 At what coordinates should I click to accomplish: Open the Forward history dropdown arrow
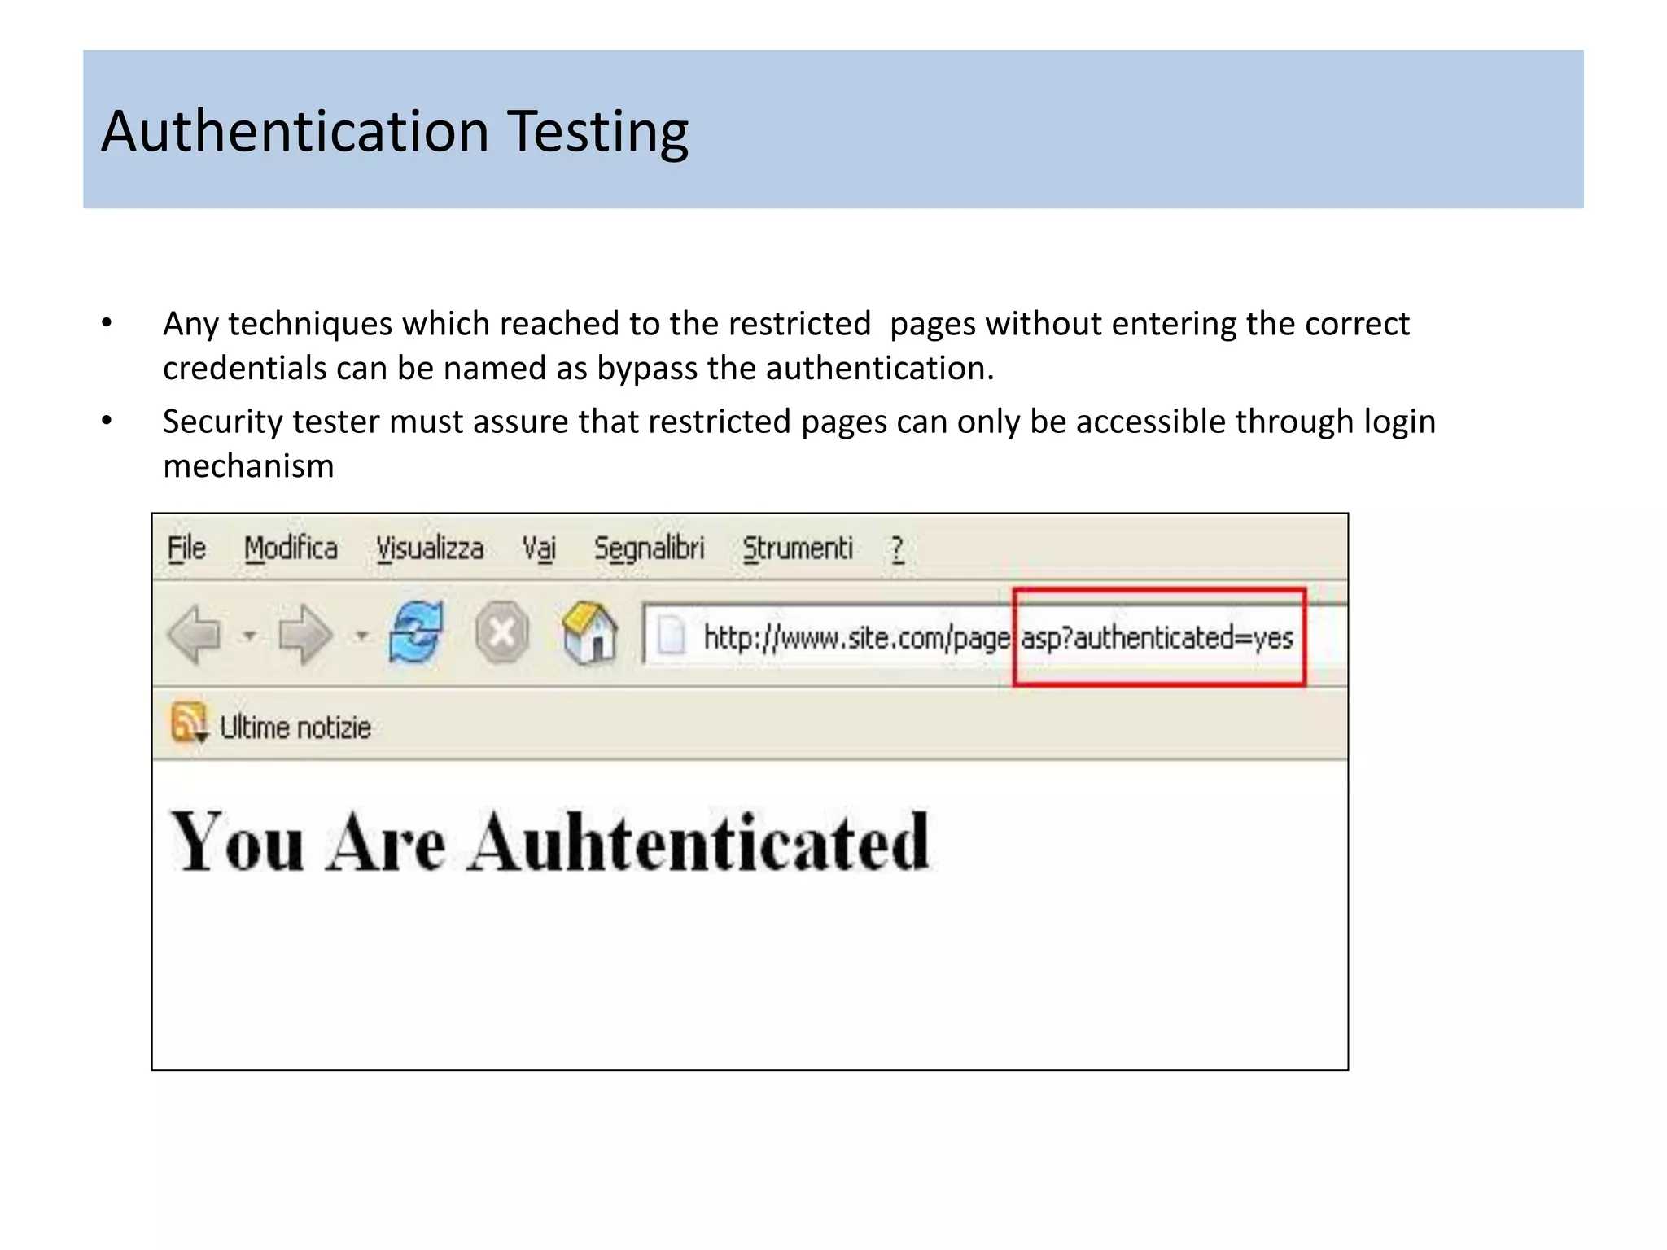pos(362,636)
